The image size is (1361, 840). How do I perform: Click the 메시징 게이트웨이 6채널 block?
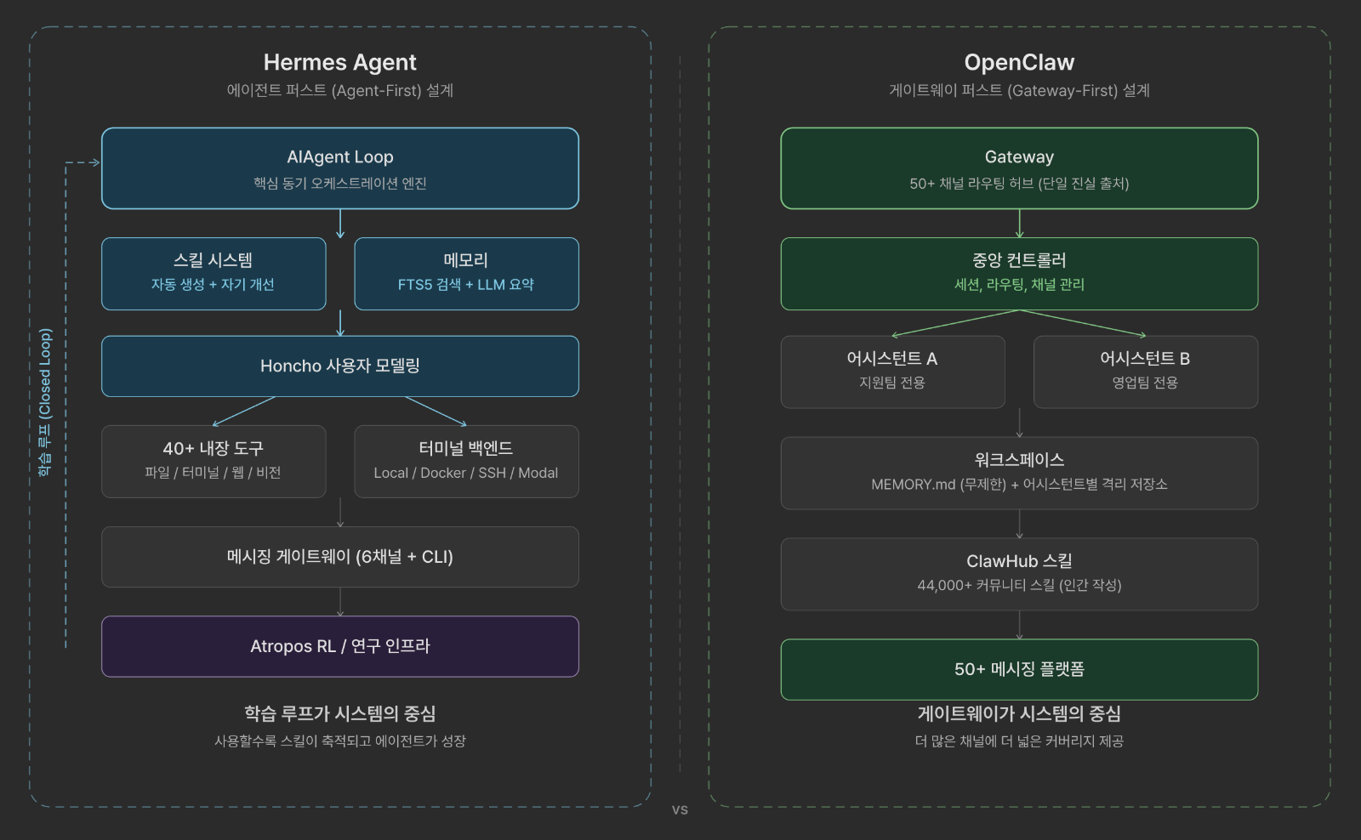[340, 557]
